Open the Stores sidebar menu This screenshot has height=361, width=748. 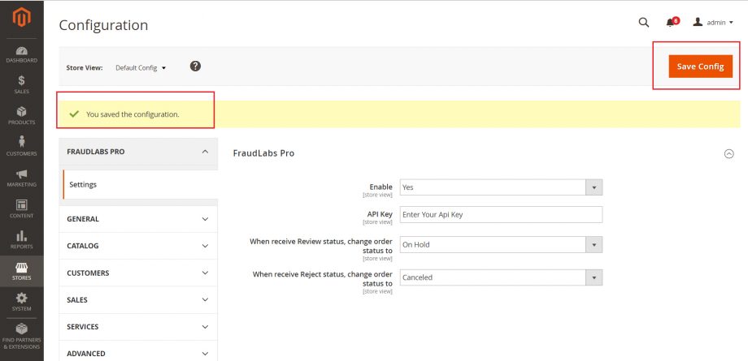point(21,271)
